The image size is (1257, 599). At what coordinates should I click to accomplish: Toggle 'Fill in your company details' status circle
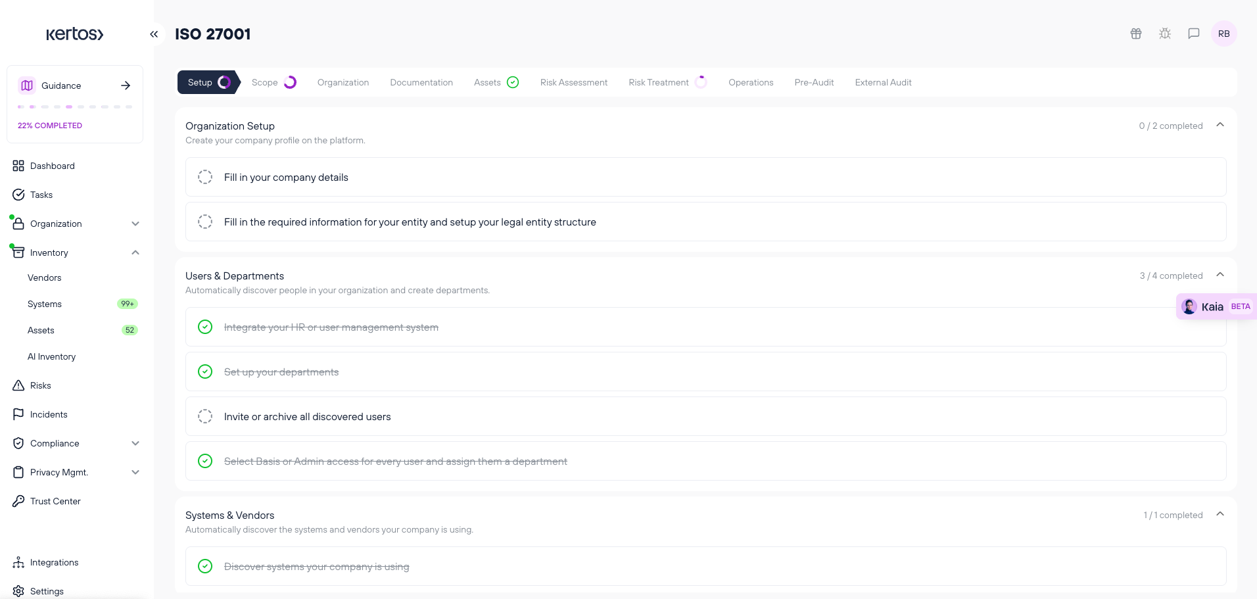[x=205, y=177]
